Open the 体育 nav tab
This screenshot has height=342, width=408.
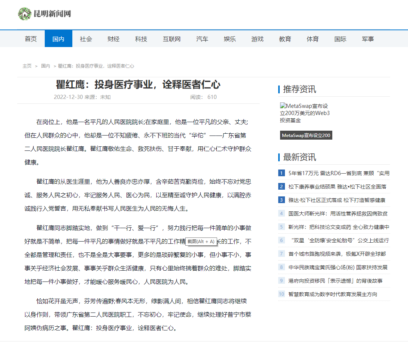313,39
